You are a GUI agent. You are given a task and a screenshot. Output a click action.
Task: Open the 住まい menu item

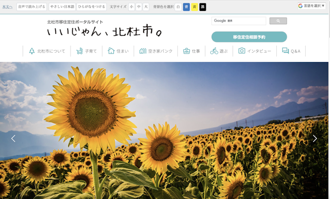click(x=118, y=51)
